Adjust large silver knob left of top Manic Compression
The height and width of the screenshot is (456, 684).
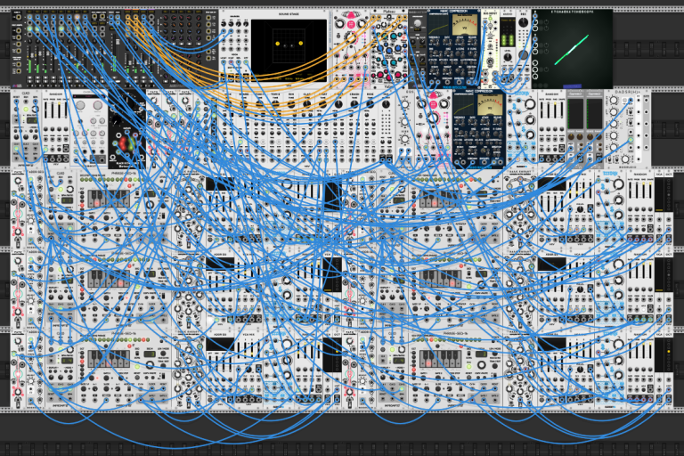point(418,23)
